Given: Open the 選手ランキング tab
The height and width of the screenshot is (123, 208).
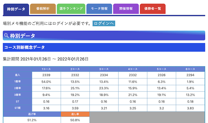Looking at the screenshot, I should [71, 9].
